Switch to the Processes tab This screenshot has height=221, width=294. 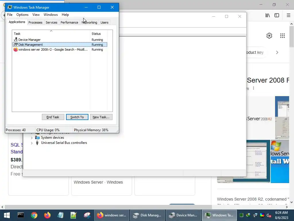pos(35,22)
